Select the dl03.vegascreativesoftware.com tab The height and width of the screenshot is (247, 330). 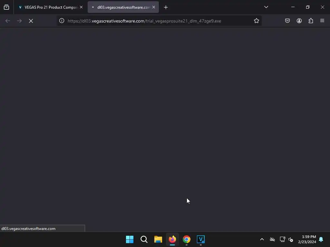point(123,7)
